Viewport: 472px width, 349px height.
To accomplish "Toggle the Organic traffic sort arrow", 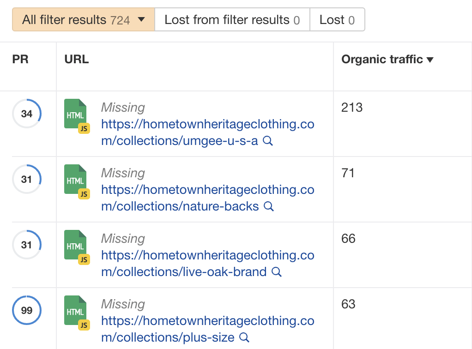I will click(x=430, y=59).
